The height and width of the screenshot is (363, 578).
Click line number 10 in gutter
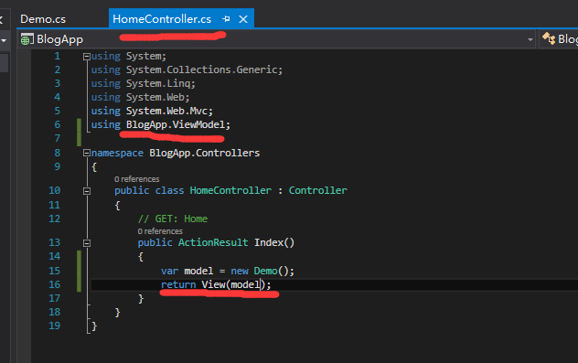(x=55, y=190)
